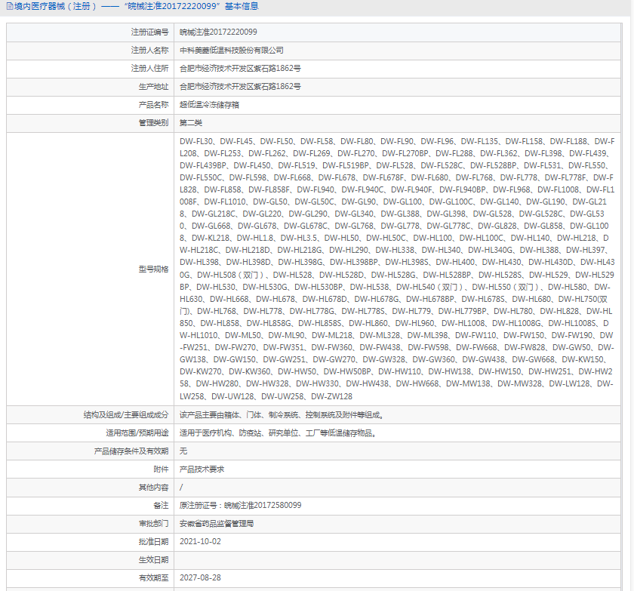Open the '产品技术要求' attachment text
The image size is (634, 591).
(202, 469)
